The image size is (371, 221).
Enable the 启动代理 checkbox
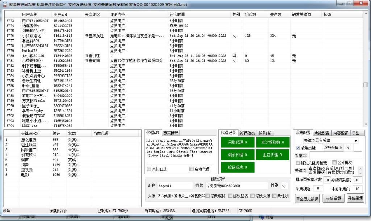192,169
